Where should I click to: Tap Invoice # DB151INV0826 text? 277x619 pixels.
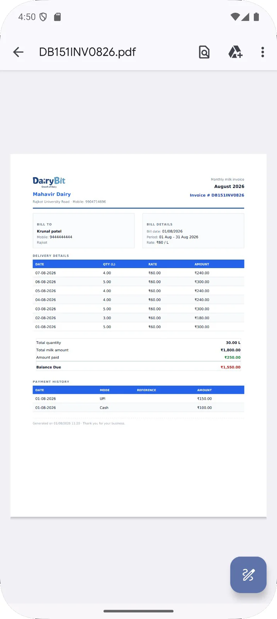pyautogui.click(x=217, y=195)
